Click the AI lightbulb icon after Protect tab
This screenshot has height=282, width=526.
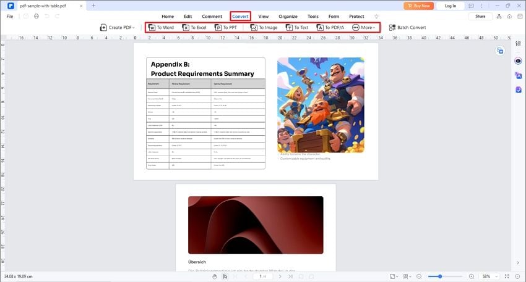click(376, 17)
